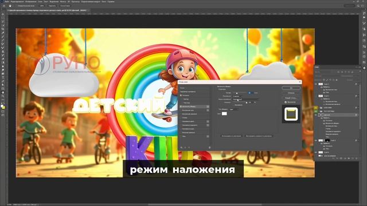Image resolution: width=367 pixels, height=206 pixels.
Task: Click the Home icon in the options bar
Action: [x=4, y=6]
